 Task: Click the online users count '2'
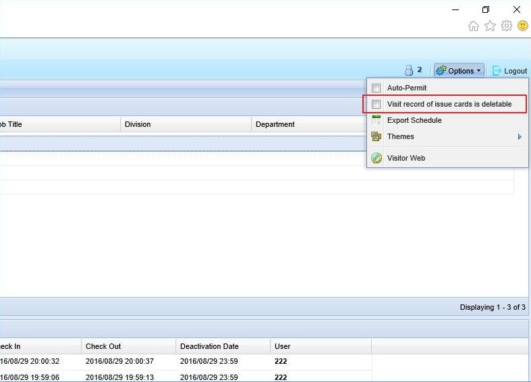tap(420, 70)
